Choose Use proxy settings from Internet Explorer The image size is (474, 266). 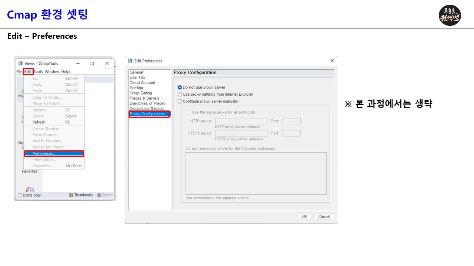pyautogui.click(x=180, y=95)
